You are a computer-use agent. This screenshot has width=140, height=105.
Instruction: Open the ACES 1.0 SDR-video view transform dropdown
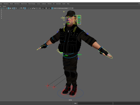(x=63, y=8)
